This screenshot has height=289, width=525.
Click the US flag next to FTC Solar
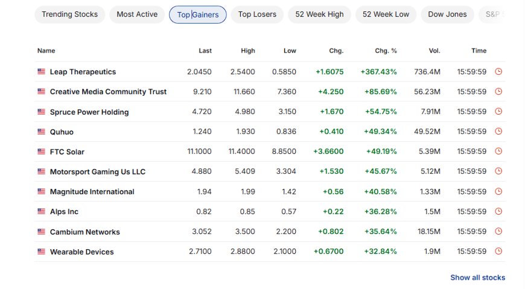pyautogui.click(x=41, y=151)
